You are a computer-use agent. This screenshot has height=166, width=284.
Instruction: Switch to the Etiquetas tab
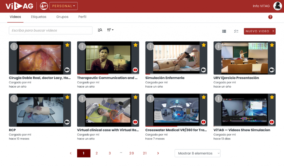[39, 17]
